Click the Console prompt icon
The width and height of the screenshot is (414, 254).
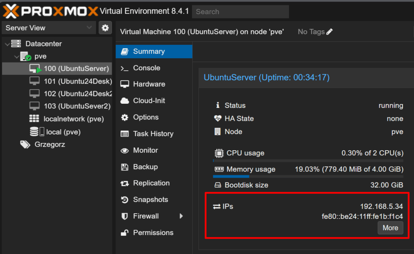pyautogui.click(x=125, y=69)
